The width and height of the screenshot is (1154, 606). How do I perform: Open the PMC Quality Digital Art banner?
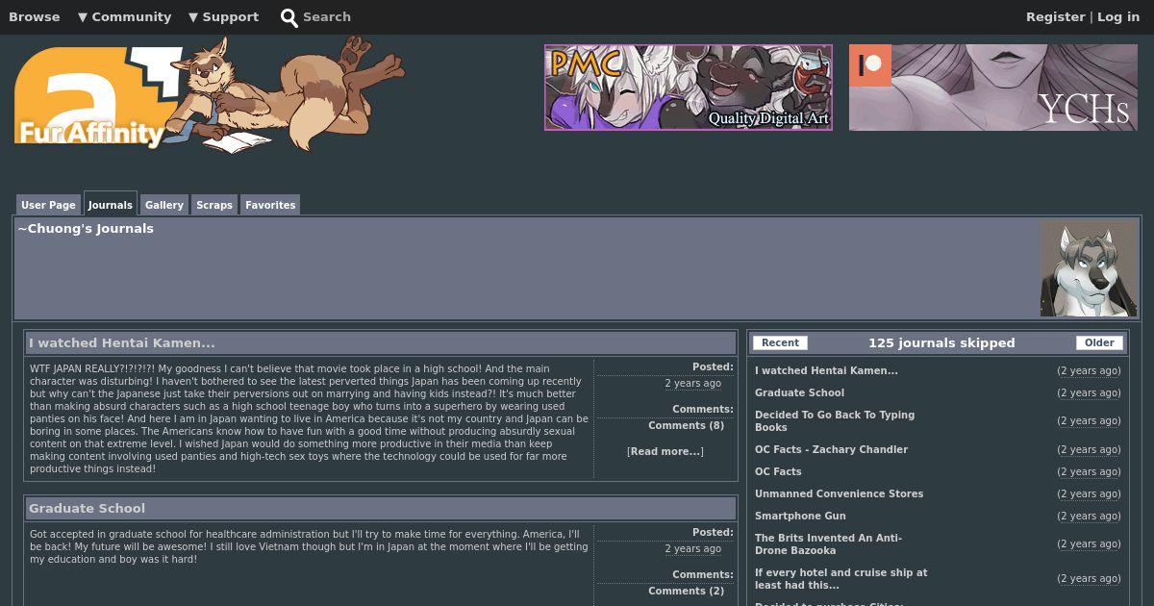[689, 88]
